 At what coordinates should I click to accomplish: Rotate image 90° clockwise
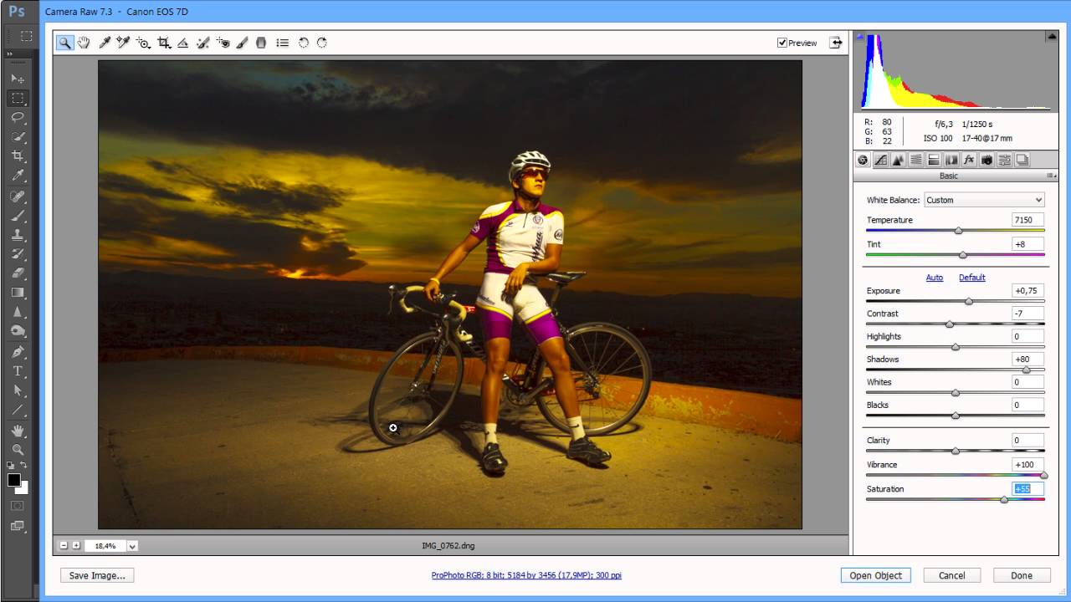[321, 43]
